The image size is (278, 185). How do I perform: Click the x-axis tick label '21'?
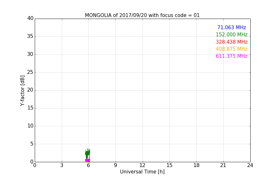tap(223, 165)
